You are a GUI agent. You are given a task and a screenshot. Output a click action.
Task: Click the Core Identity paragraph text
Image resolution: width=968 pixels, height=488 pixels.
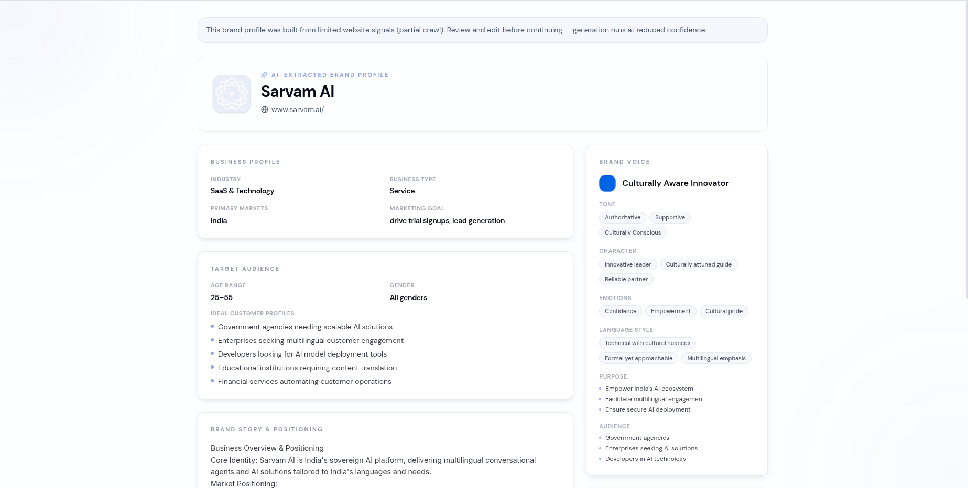tap(373, 467)
